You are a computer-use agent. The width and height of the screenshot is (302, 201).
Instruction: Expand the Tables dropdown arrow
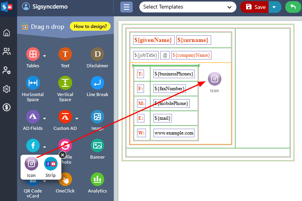45,56
